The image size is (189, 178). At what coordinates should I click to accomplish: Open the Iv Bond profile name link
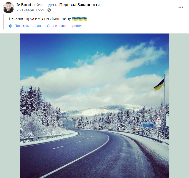(x=24, y=5)
